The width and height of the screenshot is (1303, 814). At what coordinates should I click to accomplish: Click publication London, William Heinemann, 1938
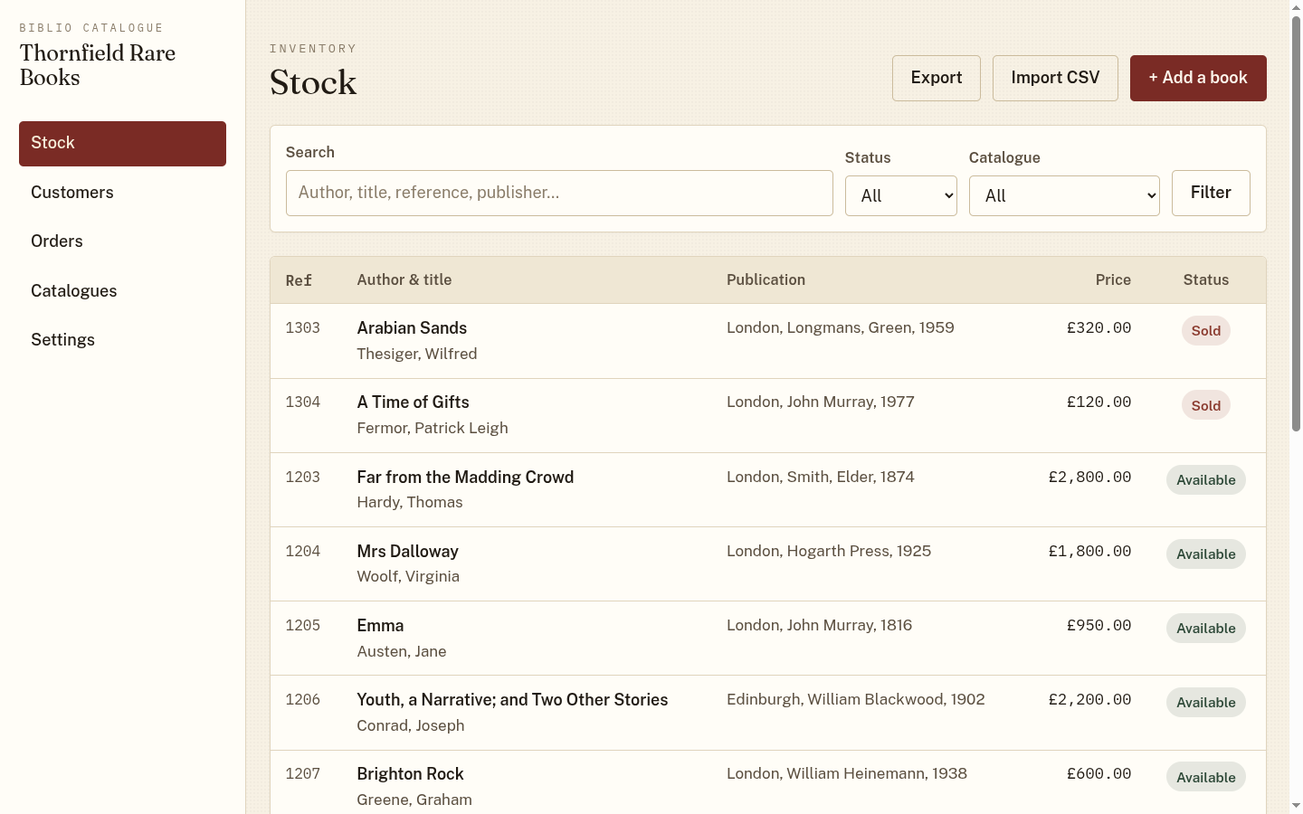847,774
